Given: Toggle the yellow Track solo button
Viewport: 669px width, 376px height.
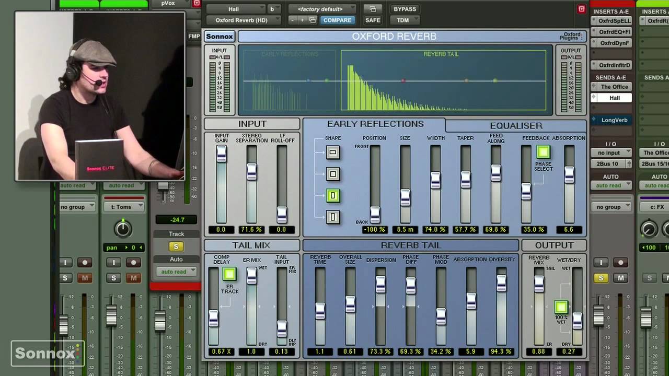Looking at the screenshot, I should click(176, 246).
